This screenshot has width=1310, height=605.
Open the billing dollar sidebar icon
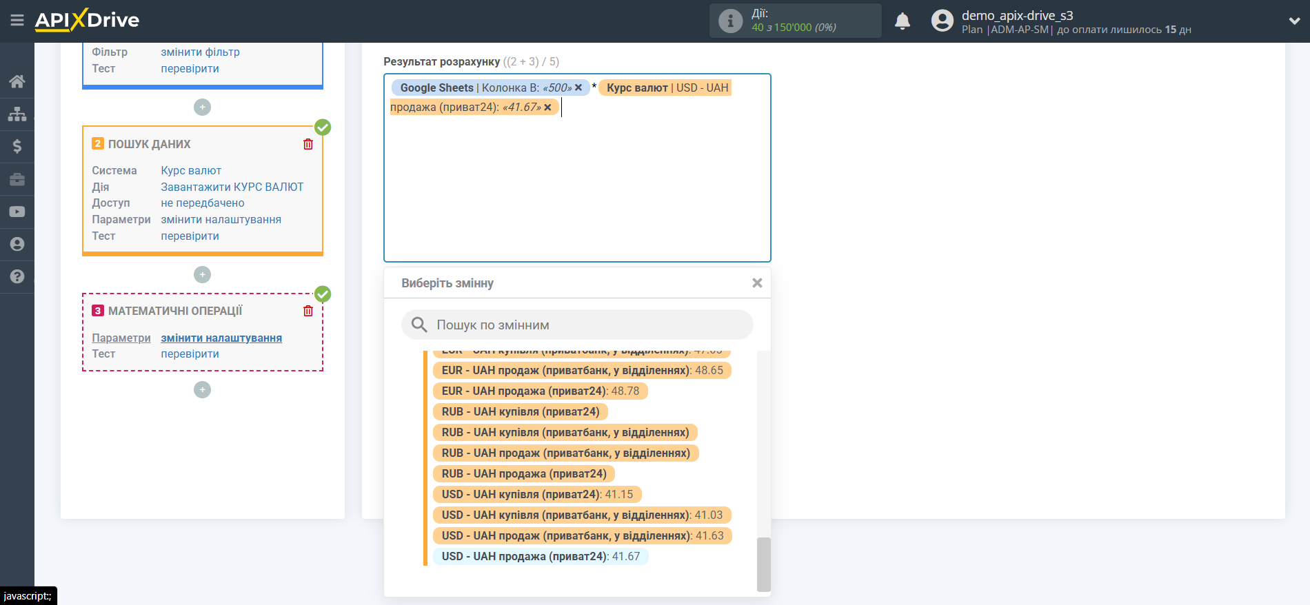[17, 146]
